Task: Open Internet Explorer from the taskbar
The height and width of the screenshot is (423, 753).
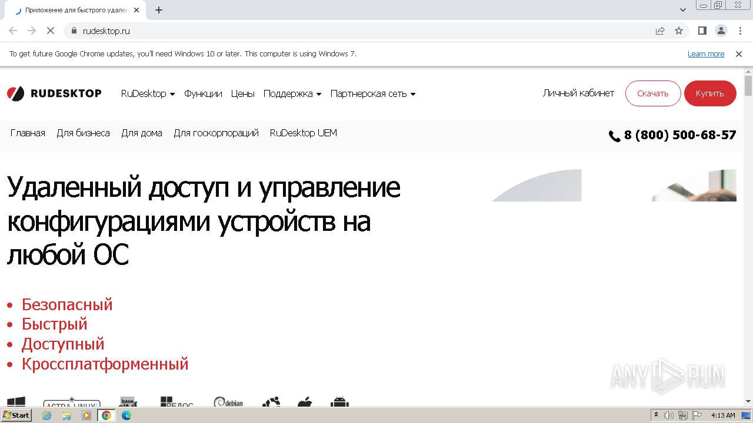Action: (x=47, y=415)
